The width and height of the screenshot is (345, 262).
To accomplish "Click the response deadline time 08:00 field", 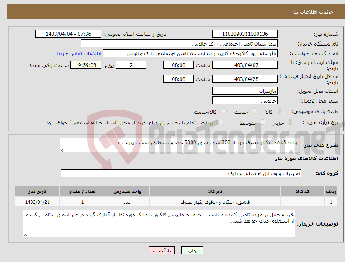I will (x=178, y=65).
